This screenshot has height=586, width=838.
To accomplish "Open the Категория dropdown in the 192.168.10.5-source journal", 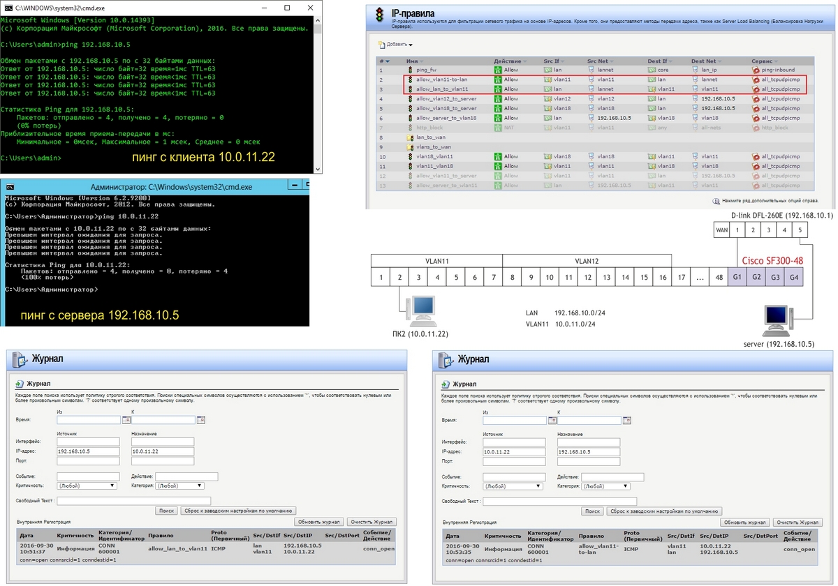I will [180, 486].
